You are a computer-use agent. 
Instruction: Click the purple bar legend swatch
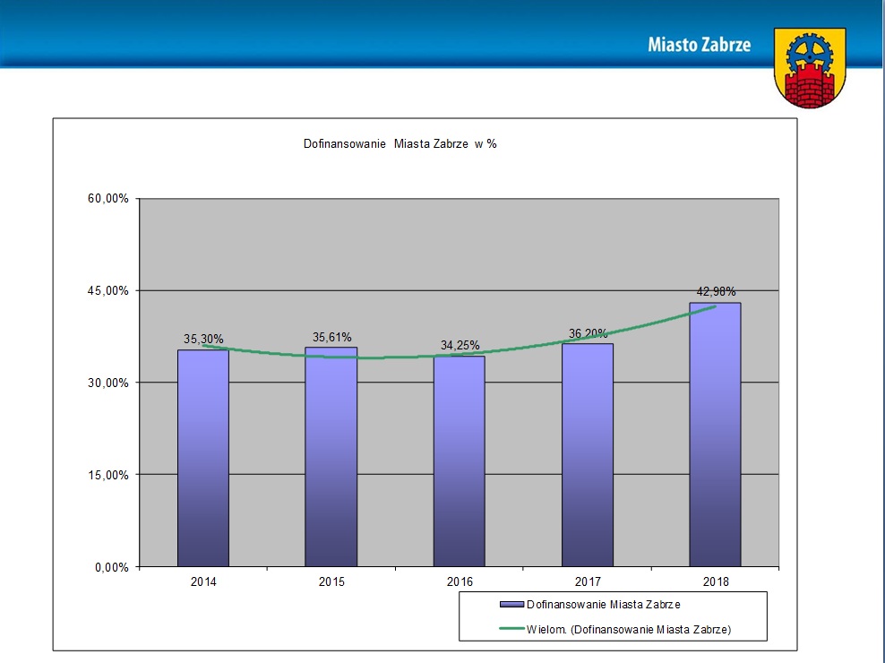coord(511,605)
